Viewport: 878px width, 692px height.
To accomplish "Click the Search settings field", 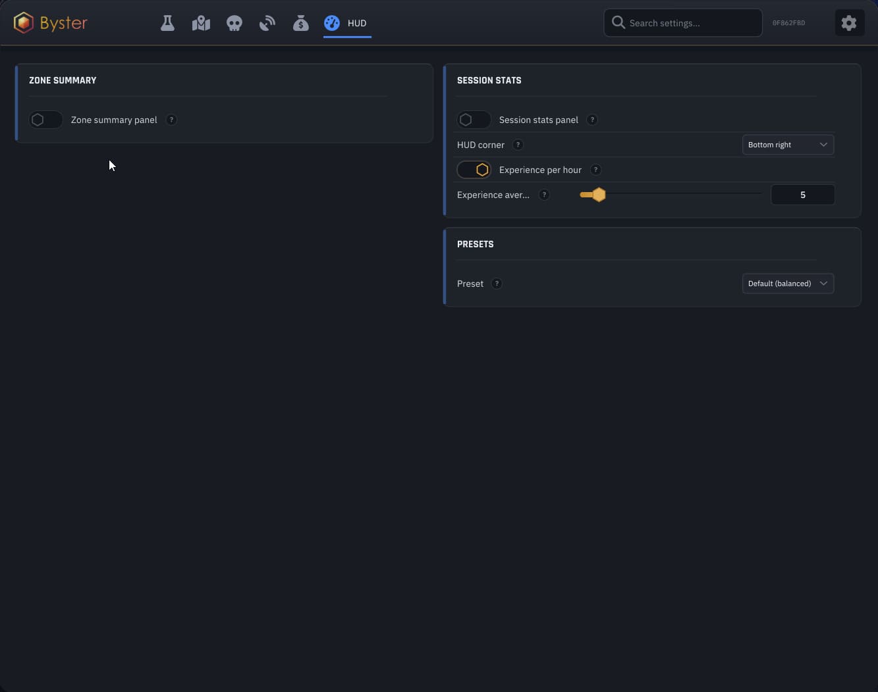I will [x=683, y=23].
